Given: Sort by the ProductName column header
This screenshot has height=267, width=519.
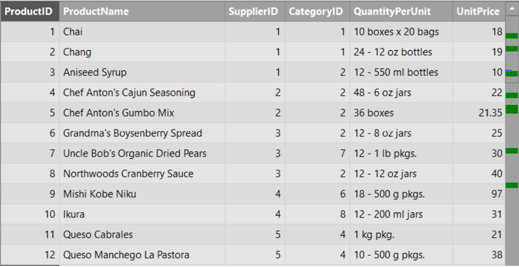Looking at the screenshot, I should pos(142,11).
